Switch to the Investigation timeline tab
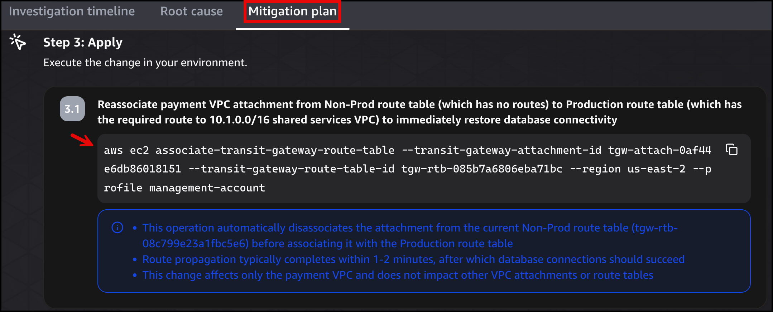The height and width of the screenshot is (312, 773). point(72,11)
